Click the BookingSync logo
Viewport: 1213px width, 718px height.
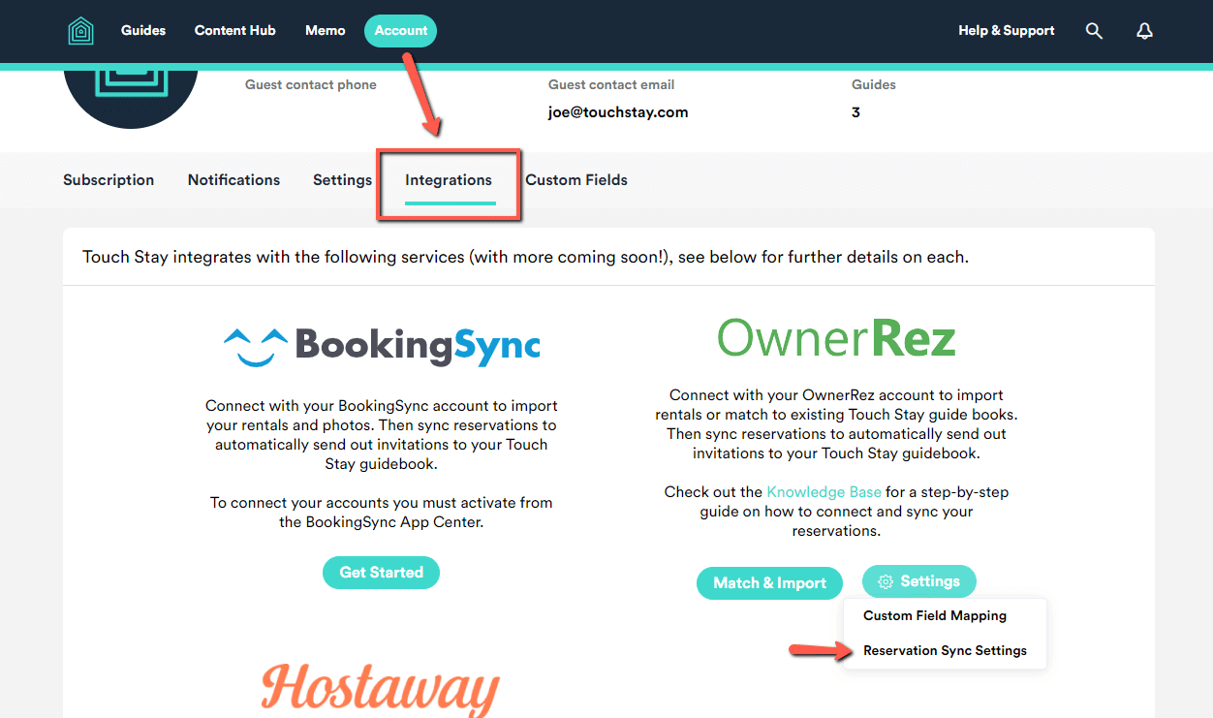382,345
